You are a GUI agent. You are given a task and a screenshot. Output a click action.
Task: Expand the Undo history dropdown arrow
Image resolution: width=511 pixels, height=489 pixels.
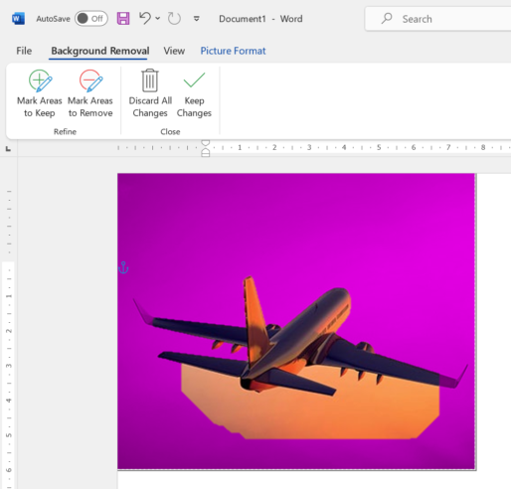[158, 18]
